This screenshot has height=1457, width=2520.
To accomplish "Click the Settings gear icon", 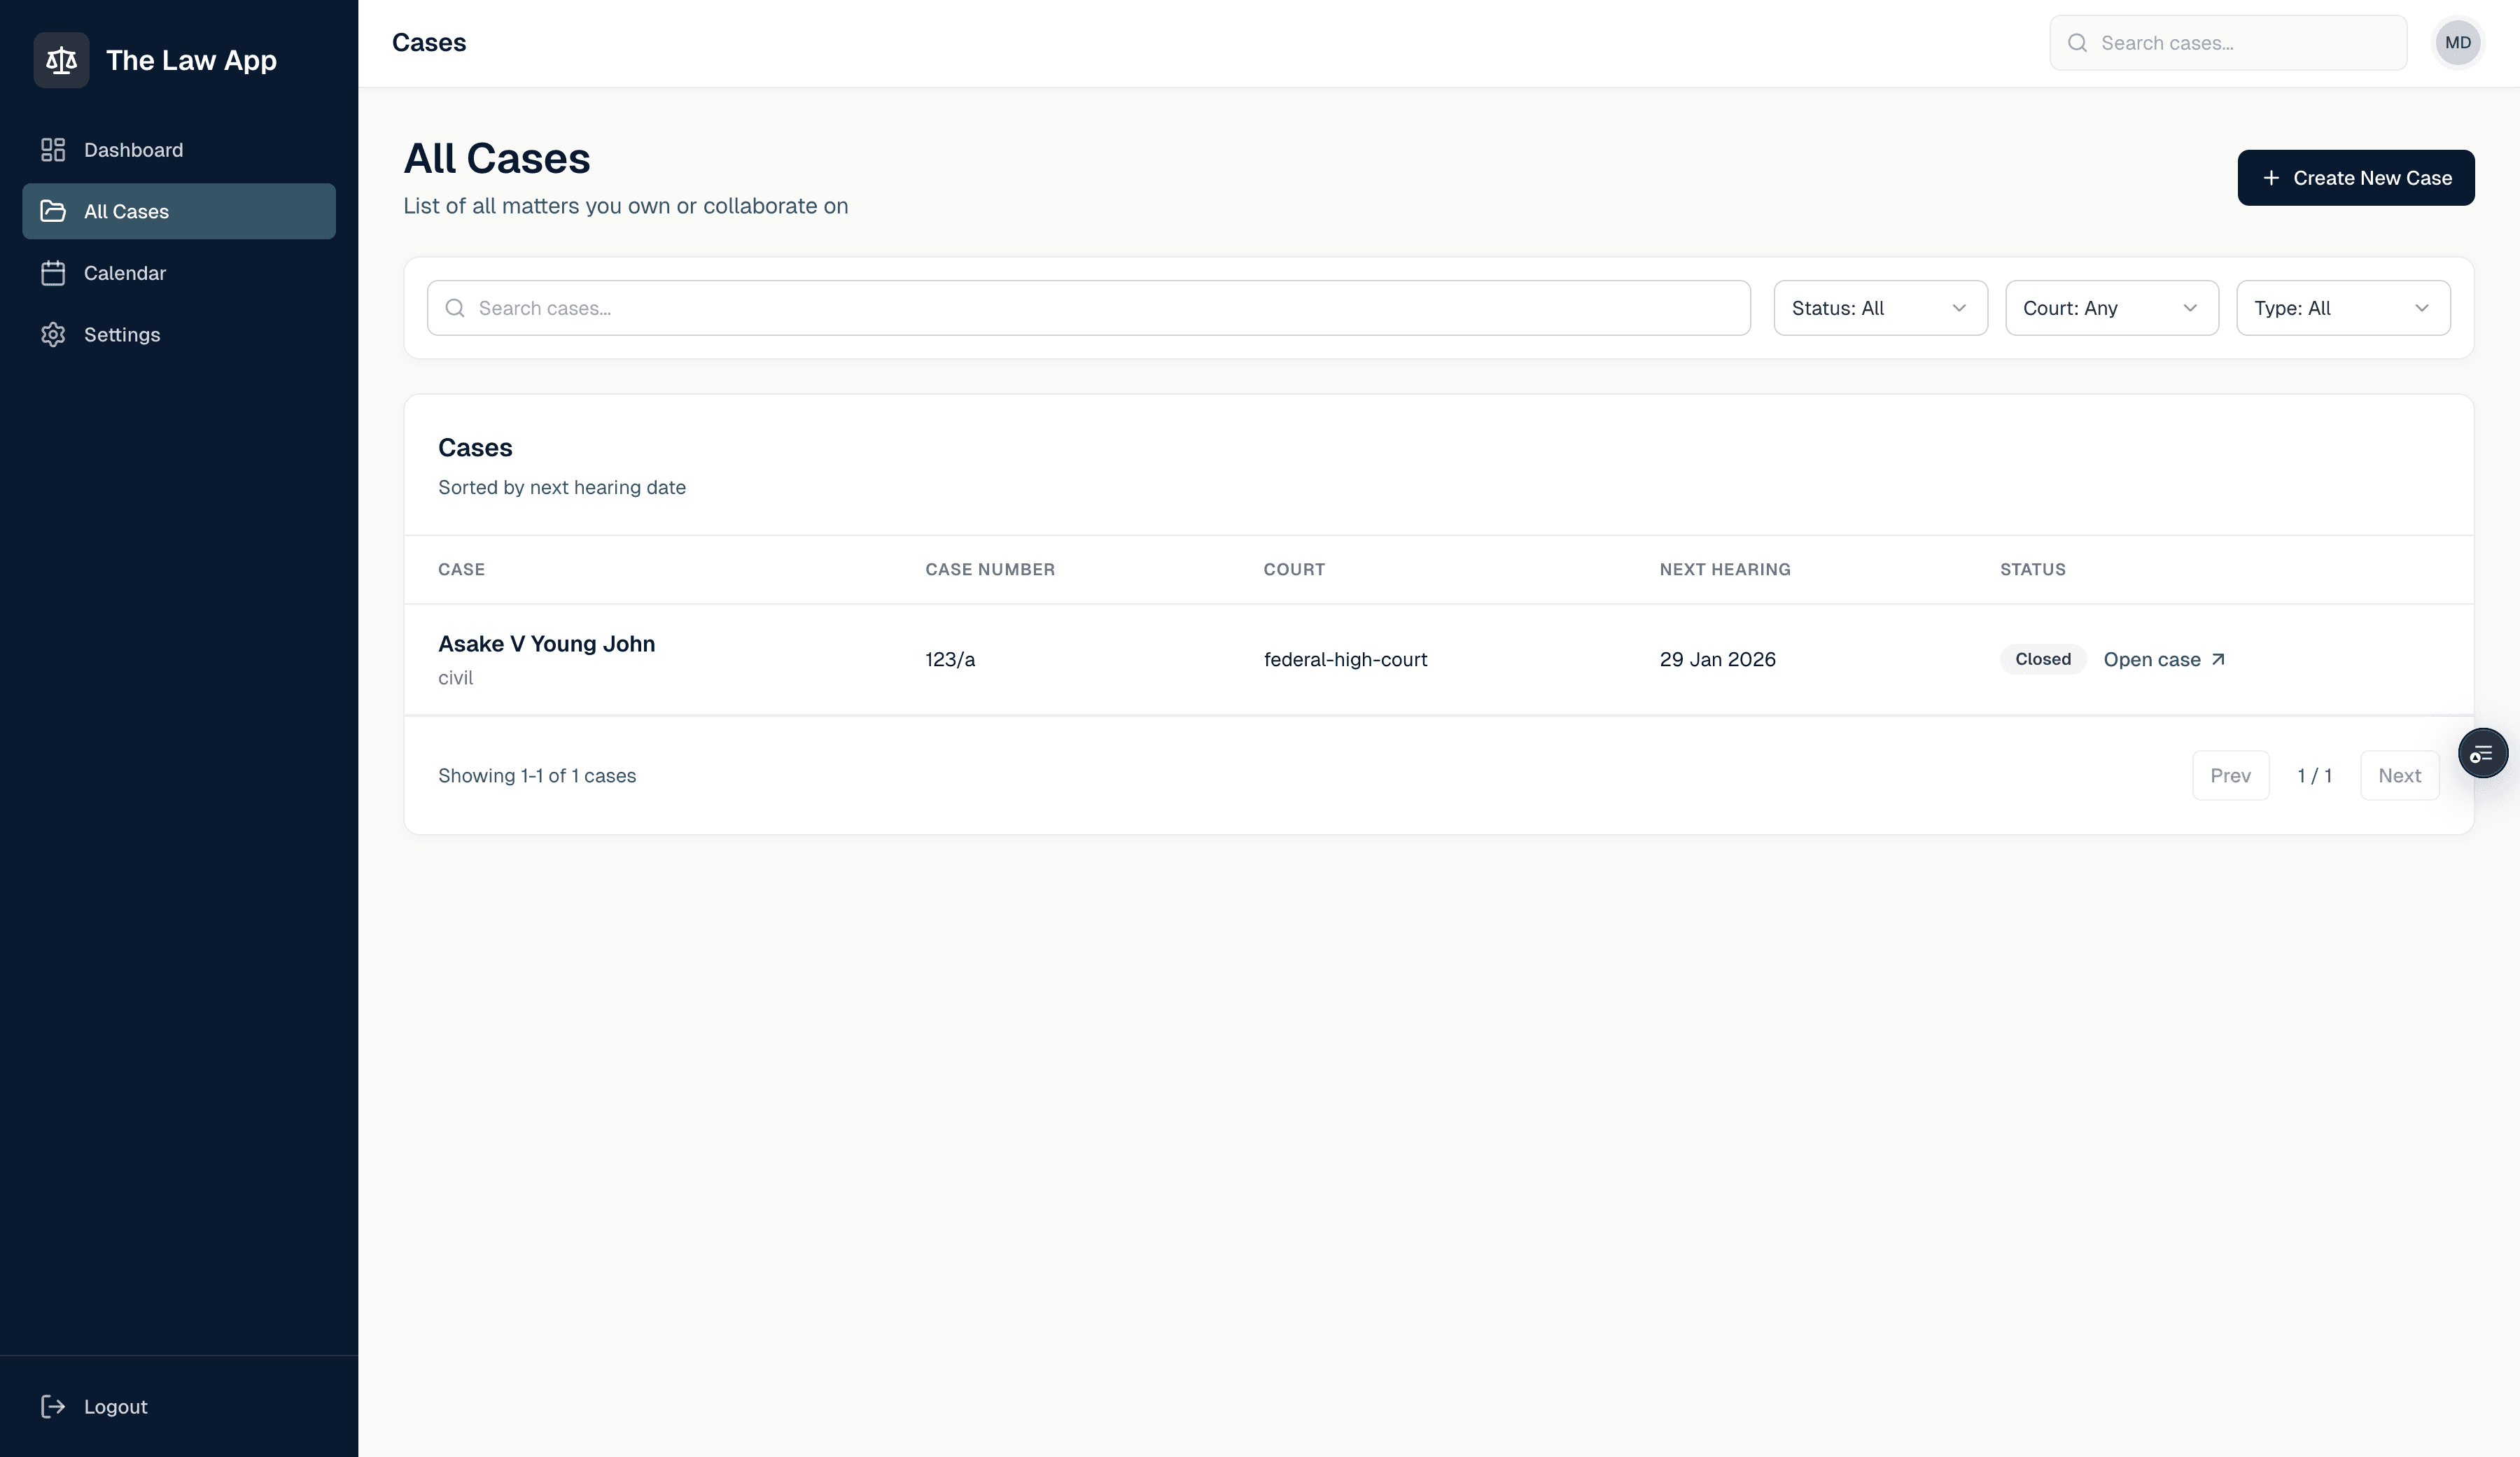I will point(53,335).
